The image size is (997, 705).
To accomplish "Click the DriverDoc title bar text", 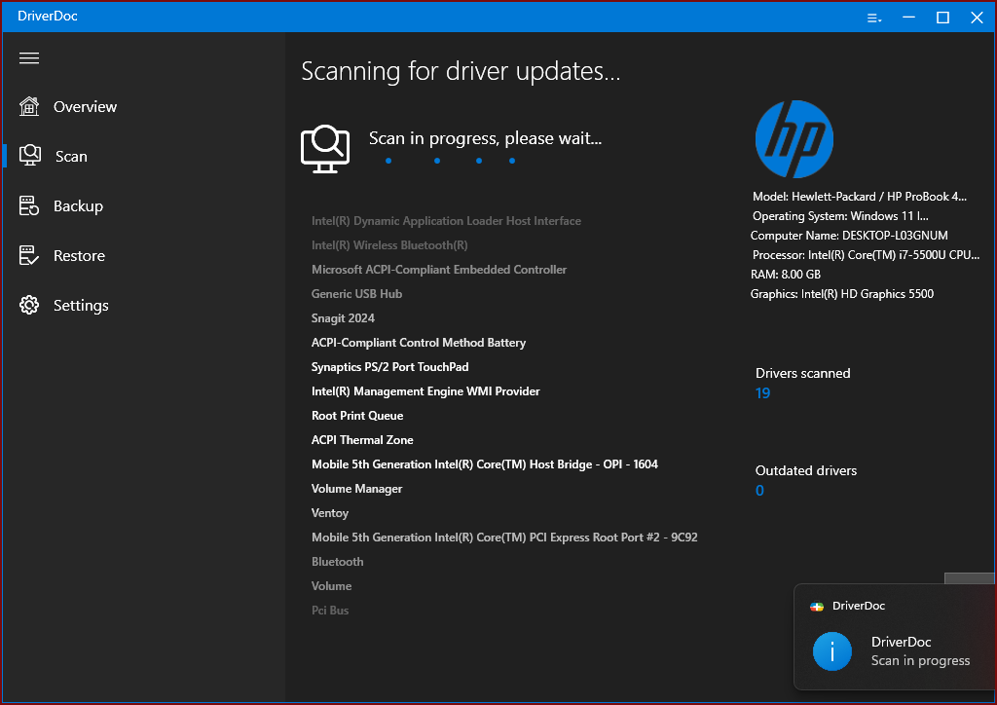I will (x=48, y=16).
